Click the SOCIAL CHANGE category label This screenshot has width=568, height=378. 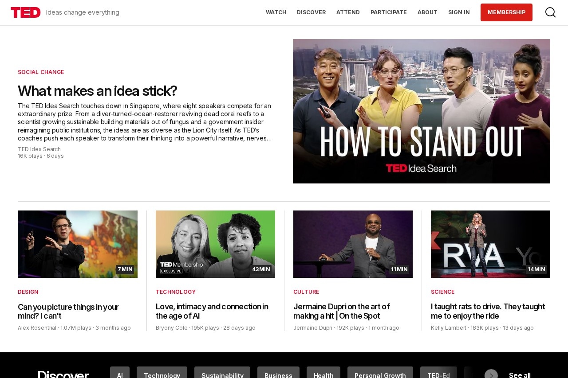click(41, 72)
